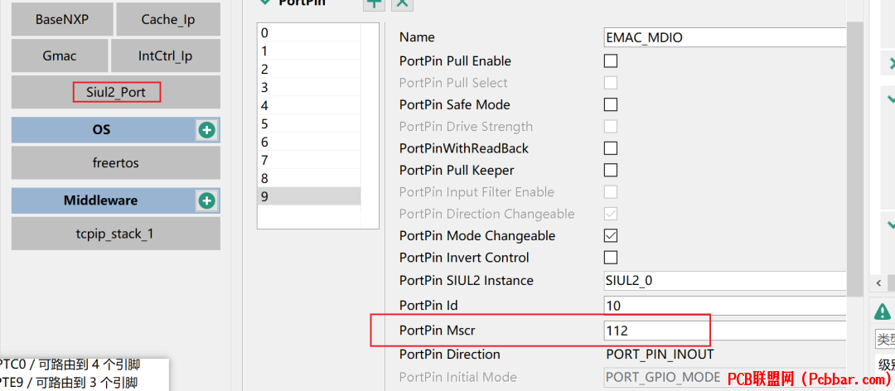Add a new PortPin entry
Screen dimensions: 895x391
pos(374,3)
